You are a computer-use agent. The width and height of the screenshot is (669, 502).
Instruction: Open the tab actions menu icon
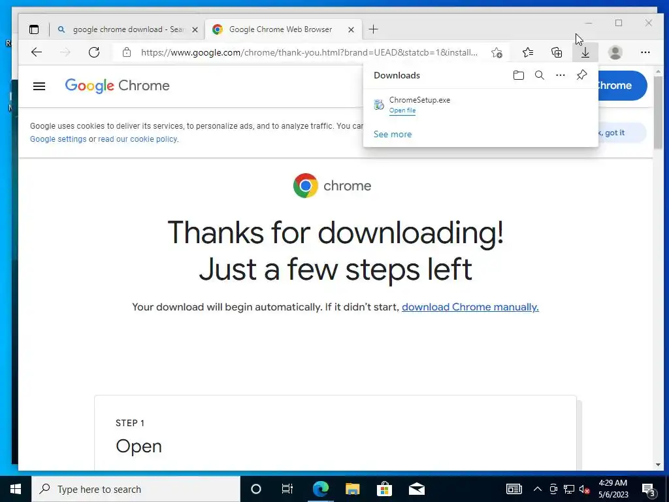34,29
